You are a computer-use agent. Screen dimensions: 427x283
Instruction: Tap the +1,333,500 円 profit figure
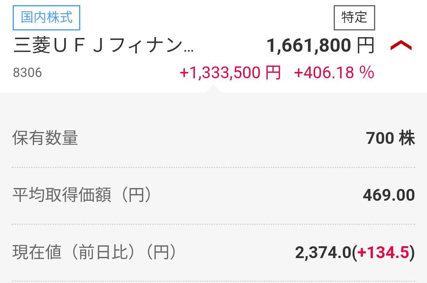coord(230,73)
